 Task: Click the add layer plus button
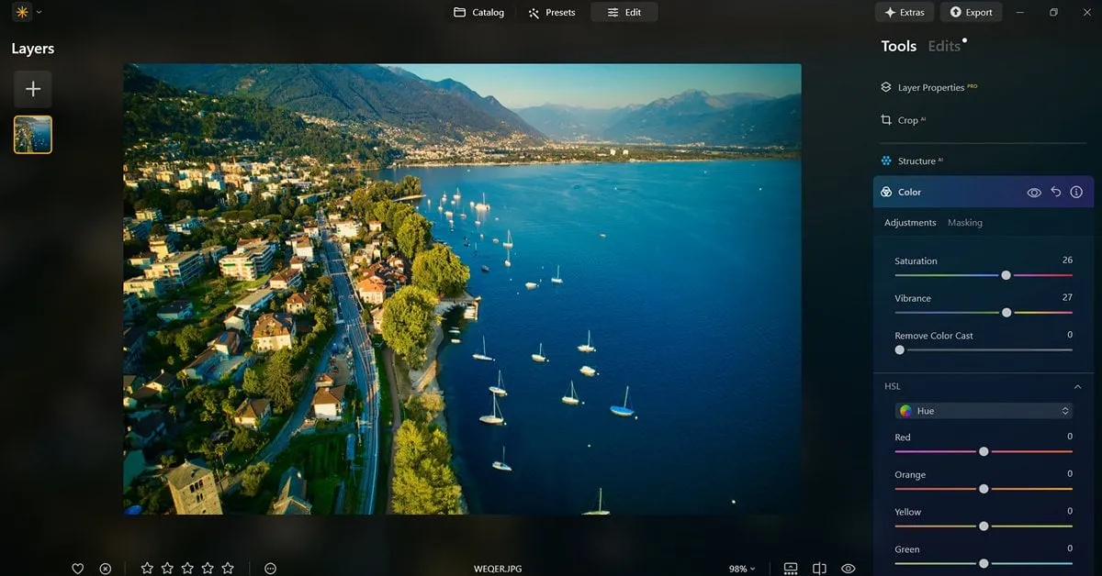33,89
